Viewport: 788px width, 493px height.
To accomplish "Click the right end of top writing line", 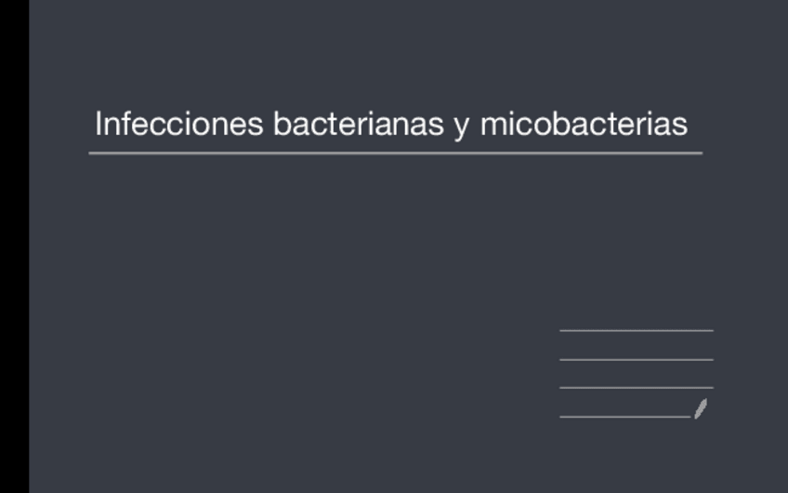I will coord(710,330).
